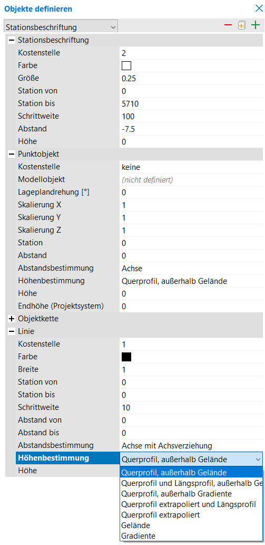Collapse the Stationsbeschriftung section

click(12, 40)
